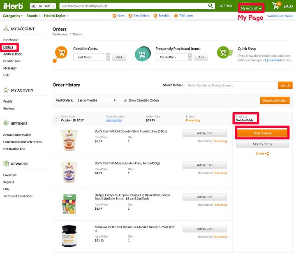This screenshot has height=257, width=296.
Task: Open Rewards FAQ link
Action: coord(6,189)
